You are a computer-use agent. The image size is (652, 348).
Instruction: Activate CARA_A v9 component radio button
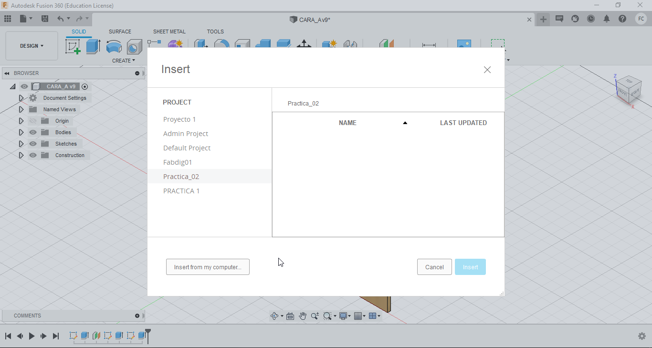[x=84, y=86]
